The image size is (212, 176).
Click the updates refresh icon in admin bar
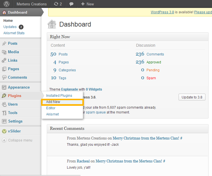[x=56, y=4]
